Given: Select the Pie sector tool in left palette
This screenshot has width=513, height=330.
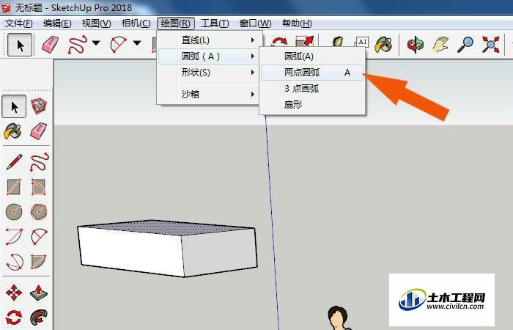Looking at the screenshot, I should coord(39,262).
